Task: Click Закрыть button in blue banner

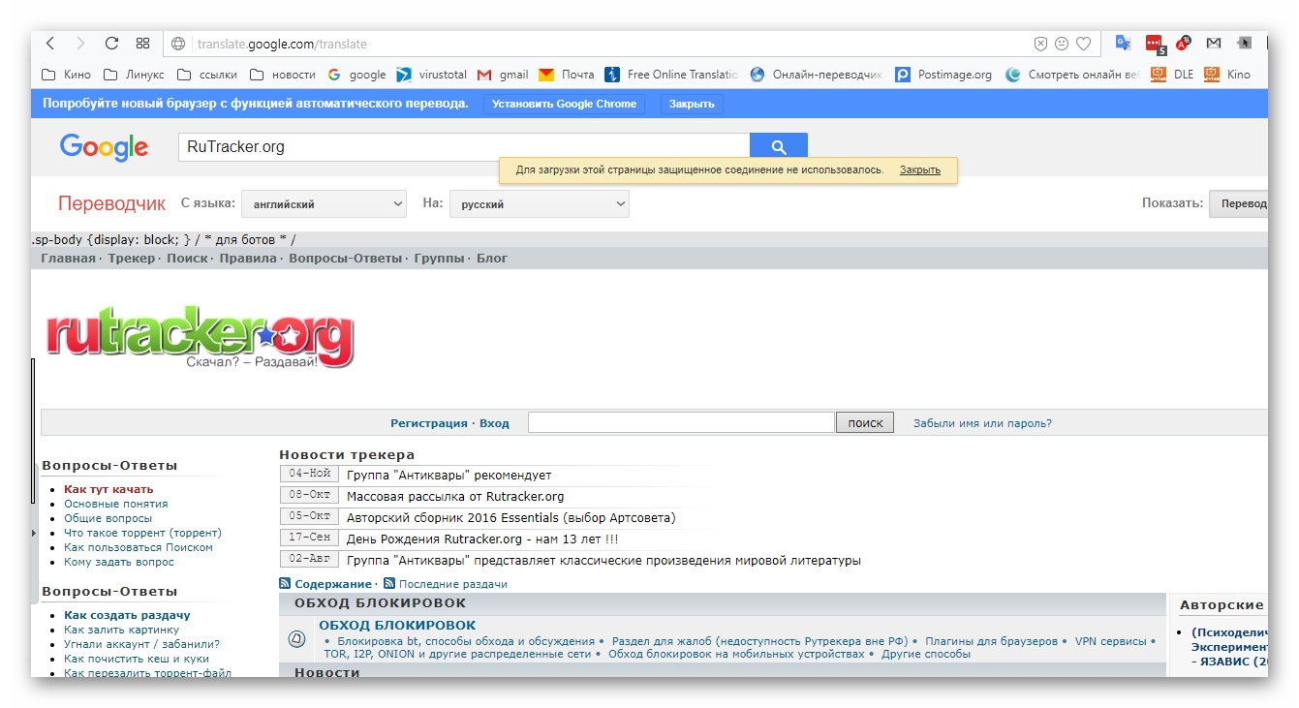Action: pos(692,104)
